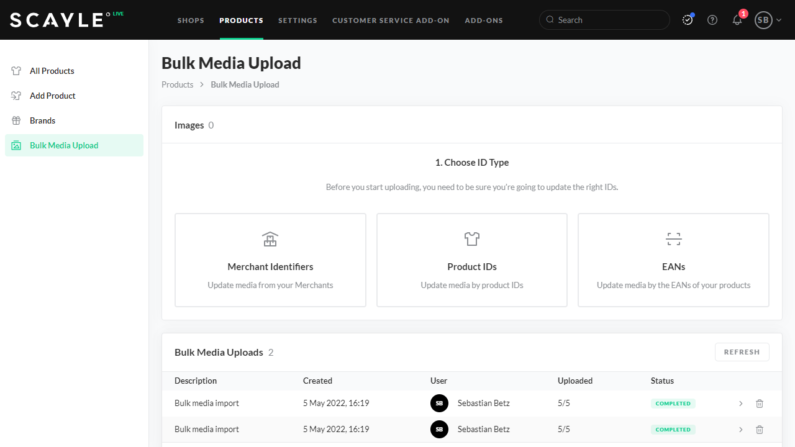The width and height of the screenshot is (795, 447).
Task: Expand the first Bulk media import row
Action: (741, 404)
